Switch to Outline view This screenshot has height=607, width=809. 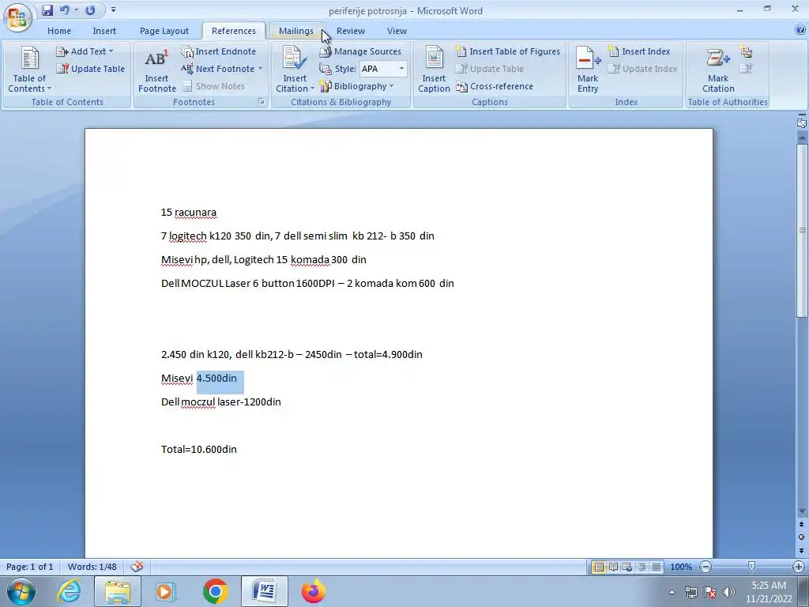click(x=642, y=567)
